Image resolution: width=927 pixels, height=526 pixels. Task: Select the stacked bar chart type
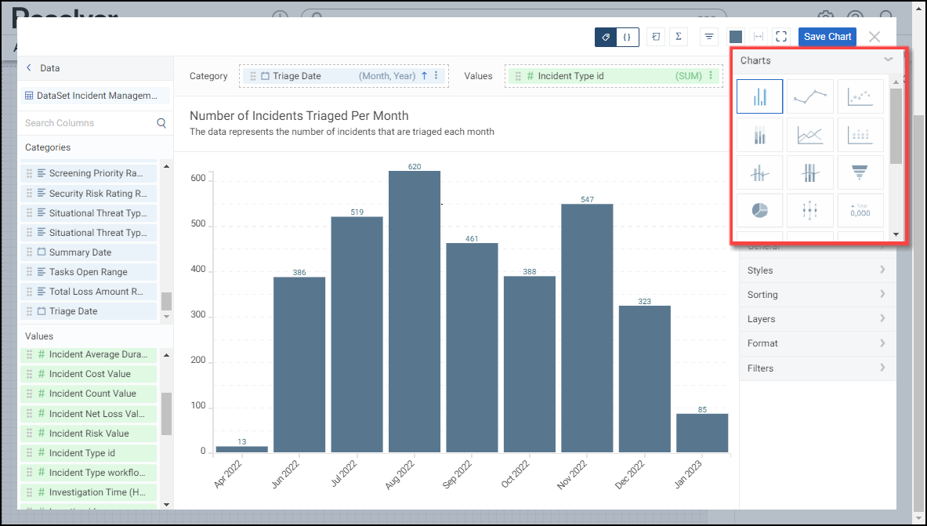coord(759,135)
